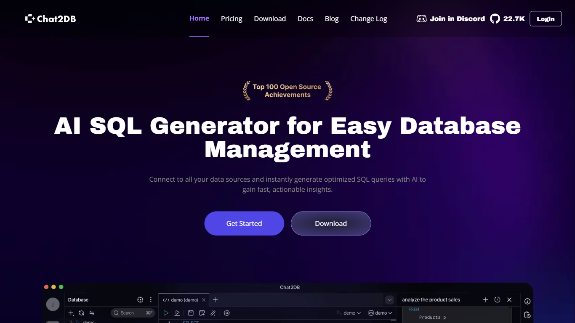Viewport: 575px width, 323px height.
Task: Open the demo connection dropdown
Action: tap(349, 313)
